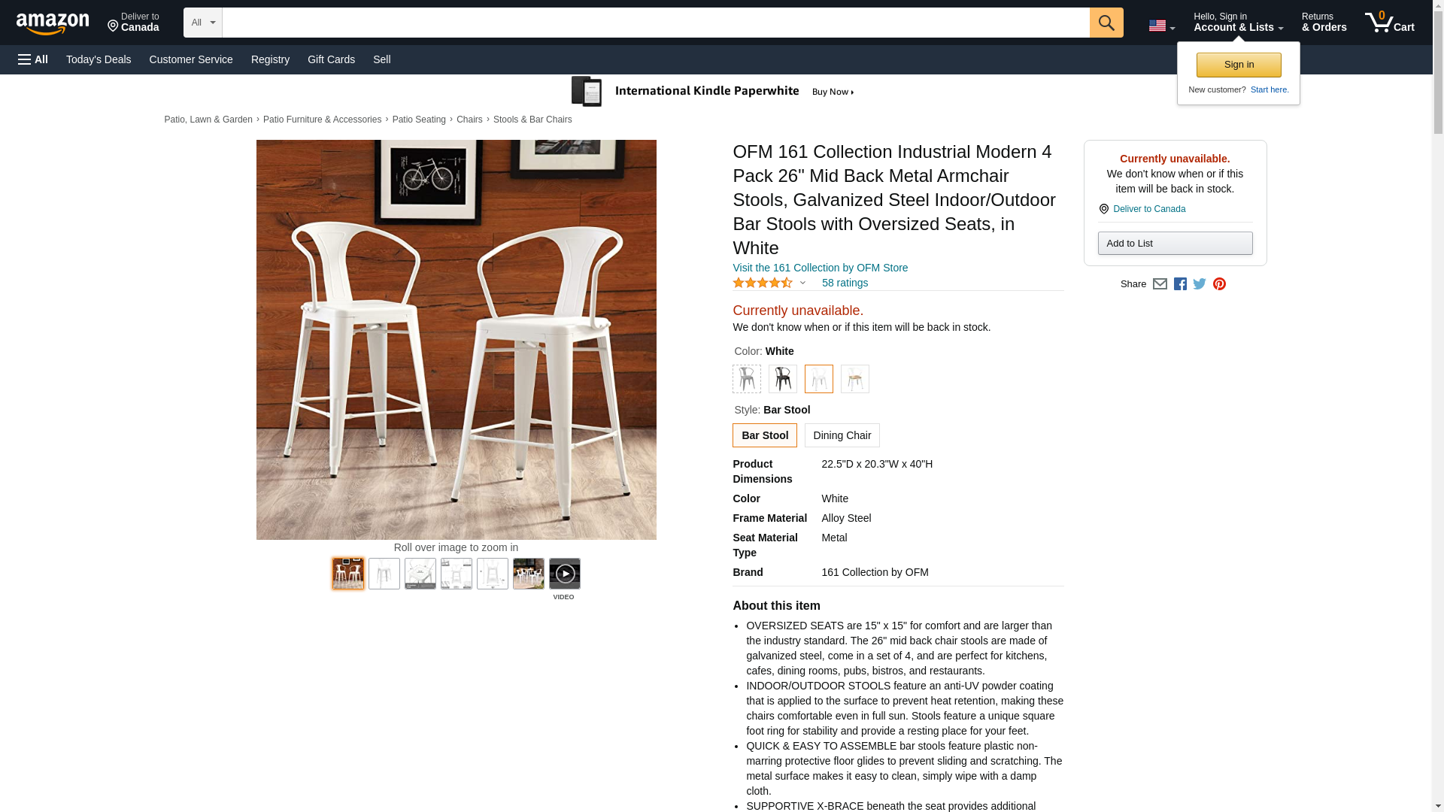The image size is (1444, 812).
Task: Choose the black chair color swatch
Action: (x=782, y=379)
